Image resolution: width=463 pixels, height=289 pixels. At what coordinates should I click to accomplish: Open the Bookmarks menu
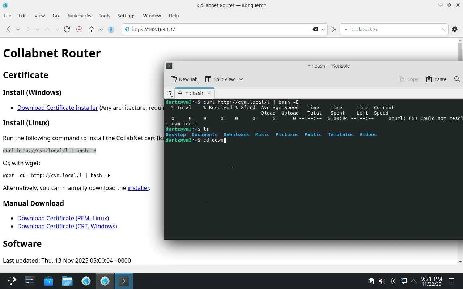coord(79,16)
